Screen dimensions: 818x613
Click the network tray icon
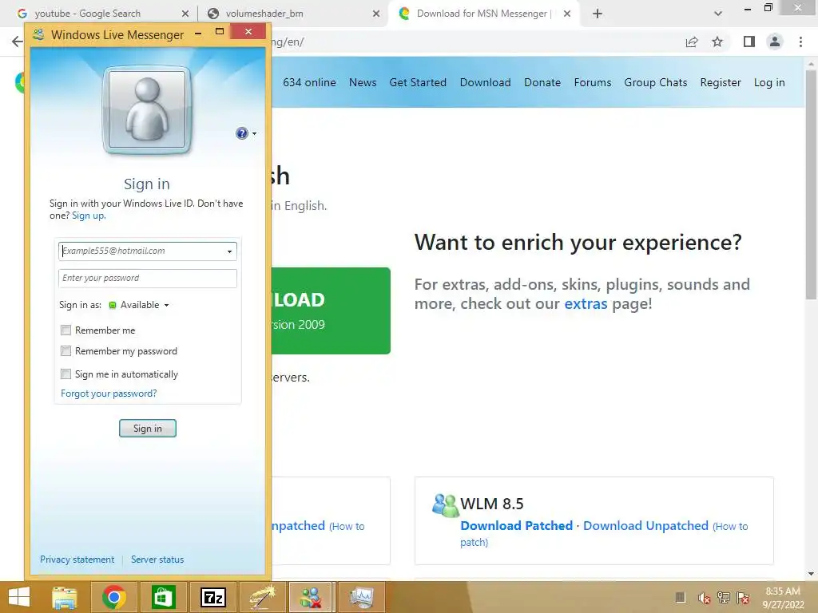(x=723, y=597)
